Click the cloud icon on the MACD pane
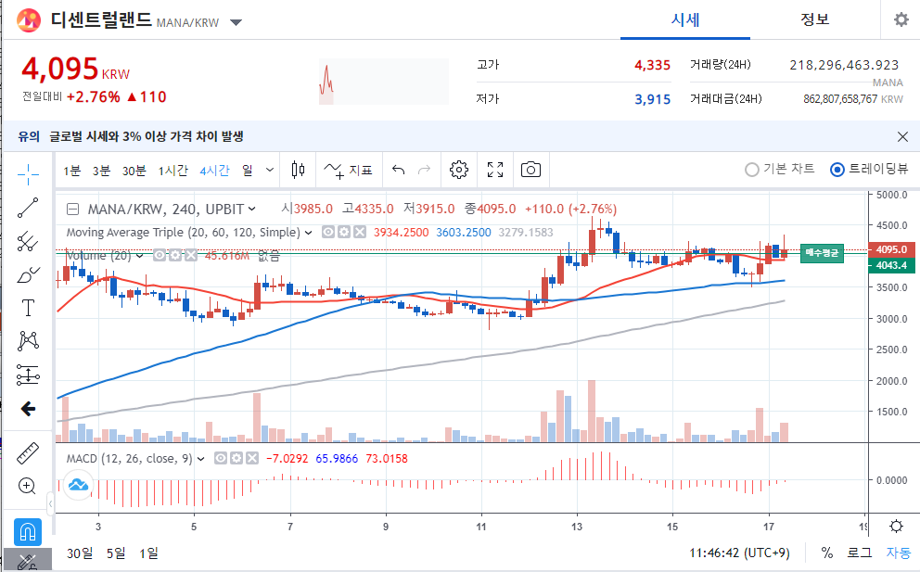The image size is (920, 572). [78, 485]
